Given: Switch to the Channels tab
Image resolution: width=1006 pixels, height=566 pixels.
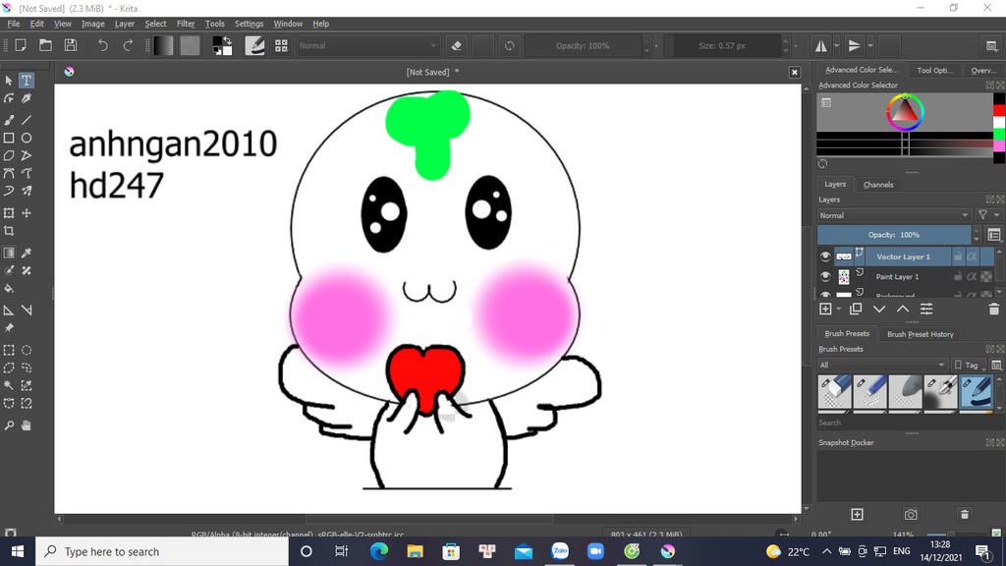Looking at the screenshot, I should [x=877, y=185].
